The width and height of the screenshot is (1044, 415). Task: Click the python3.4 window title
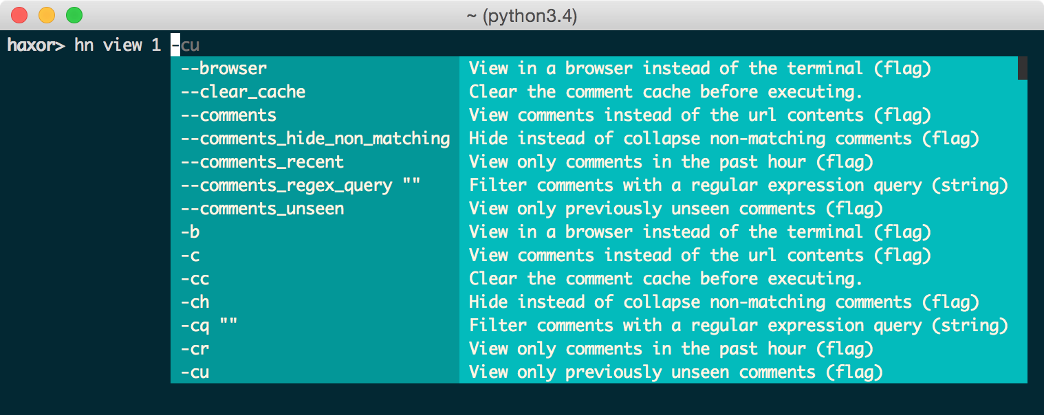522,15
